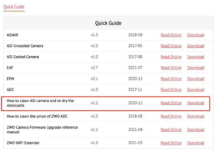Read the ADC v1.0 guide online
The width and height of the screenshot is (217, 151).
(x=171, y=90)
